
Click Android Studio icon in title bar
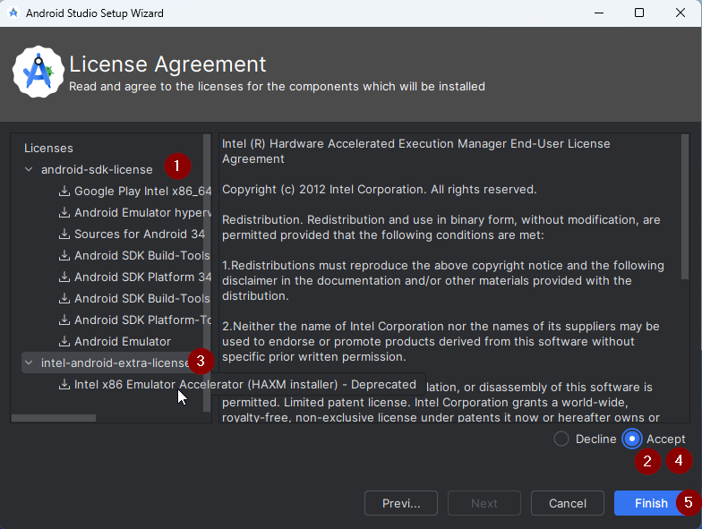click(x=13, y=13)
